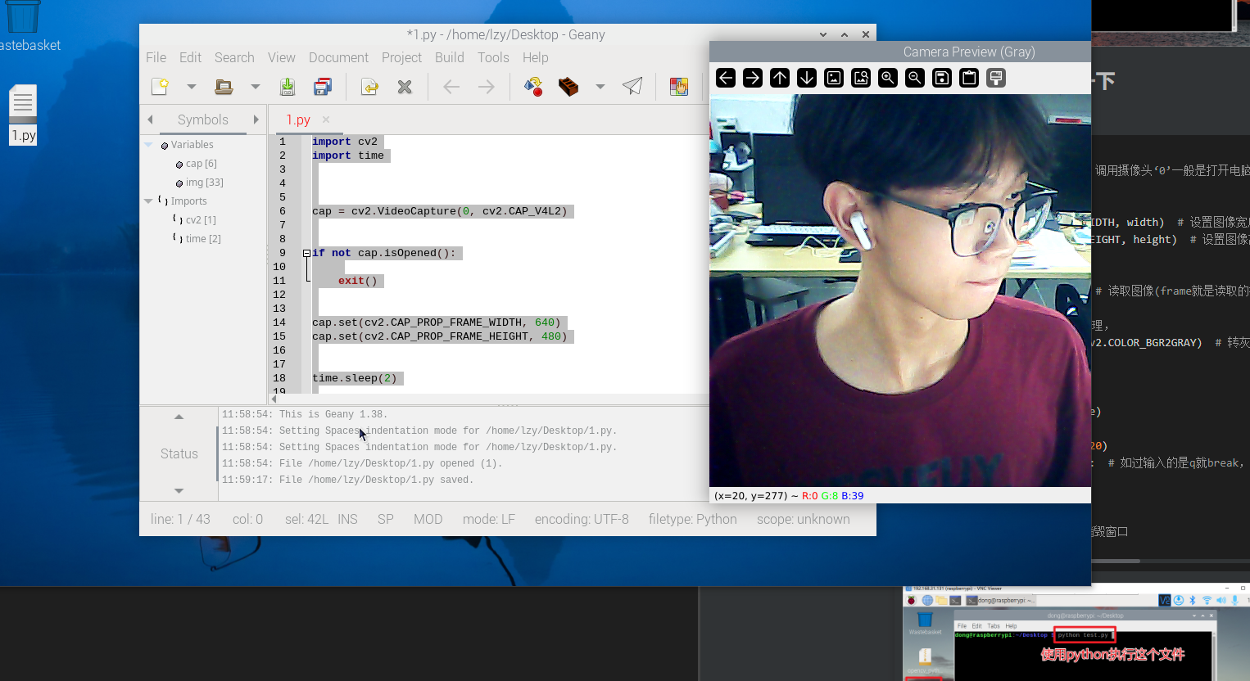This screenshot has height=681, width=1250.
Task: Navigate back using the camera preview left arrow
Action: pos(725,78)
